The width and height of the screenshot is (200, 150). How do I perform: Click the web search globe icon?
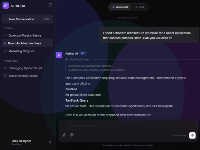click(x=72, y=135)
